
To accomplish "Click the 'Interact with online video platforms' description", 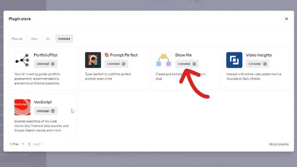I will click(254, 76).
